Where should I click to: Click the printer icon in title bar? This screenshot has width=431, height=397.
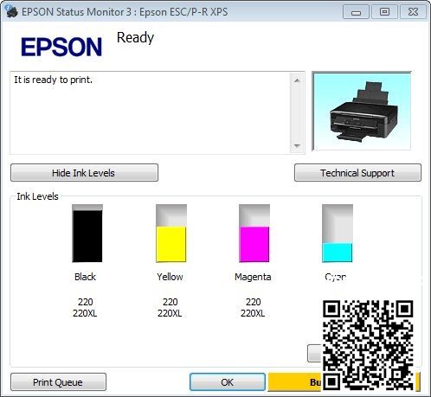pyautogui.click(x=11, y=11)
